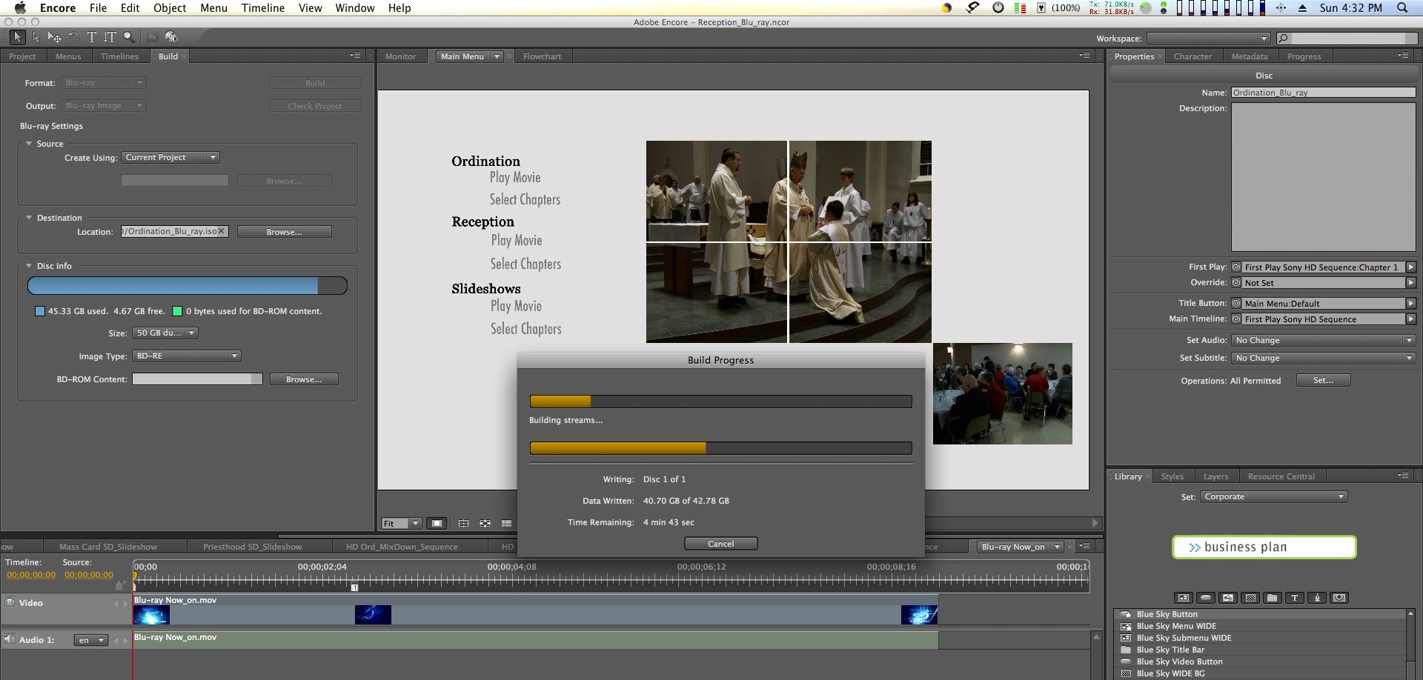Activate the Zoom magnifier tool
The image size is (1423, 680).
click(129, 37)
